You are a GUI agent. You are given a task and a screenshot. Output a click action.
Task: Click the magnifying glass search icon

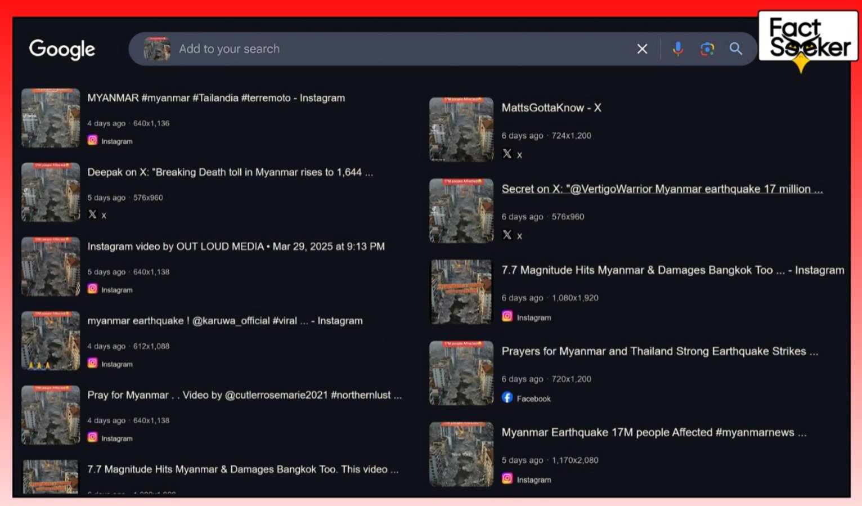[736, 49]
